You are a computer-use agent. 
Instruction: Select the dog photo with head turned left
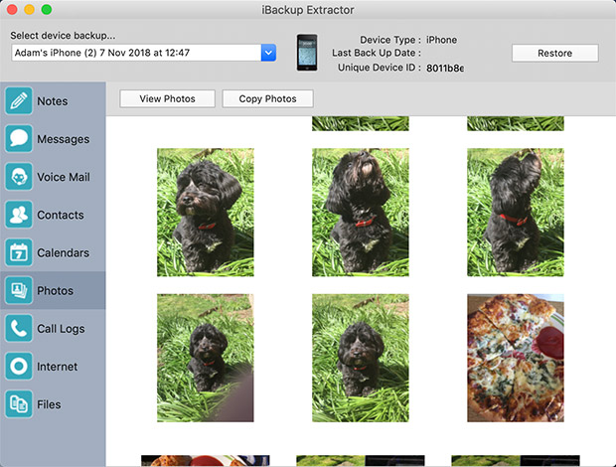206,212
